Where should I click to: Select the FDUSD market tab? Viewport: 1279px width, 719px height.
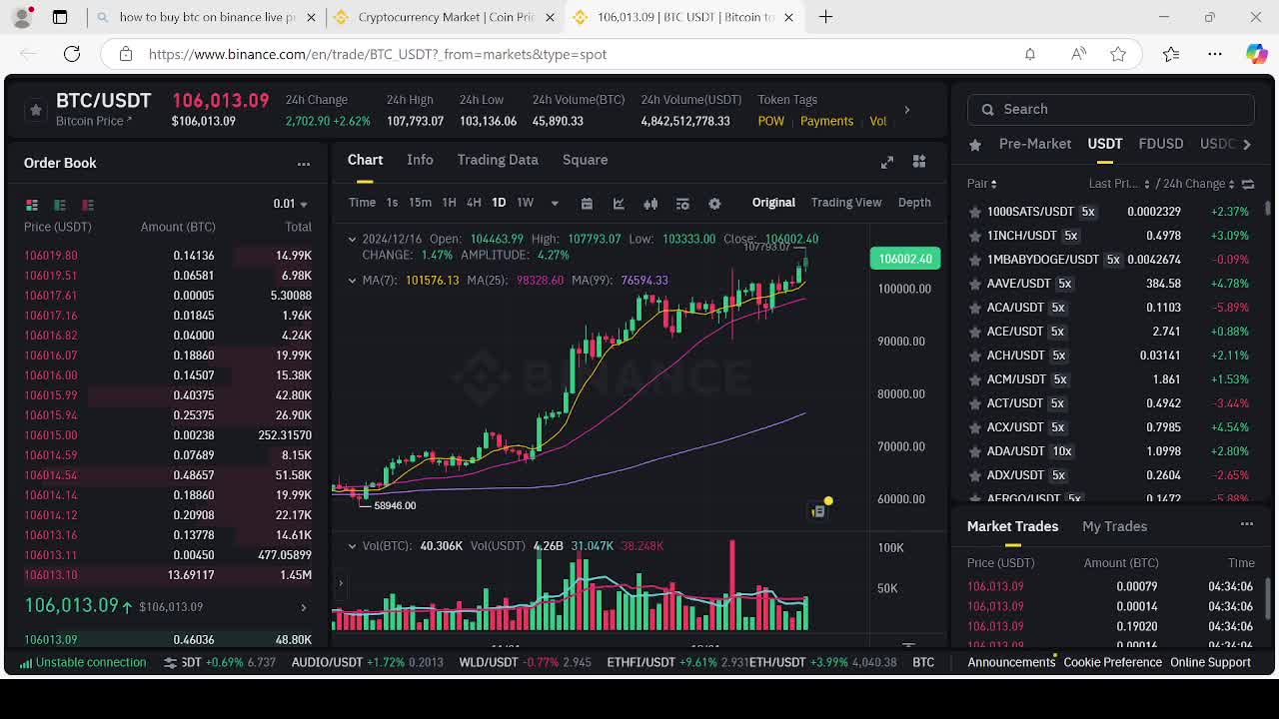1161,144
